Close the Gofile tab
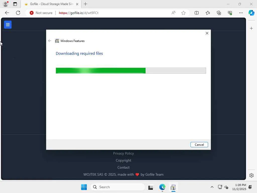Image resolution: width=257 pixels, height=193 pixels. point(77,4)
